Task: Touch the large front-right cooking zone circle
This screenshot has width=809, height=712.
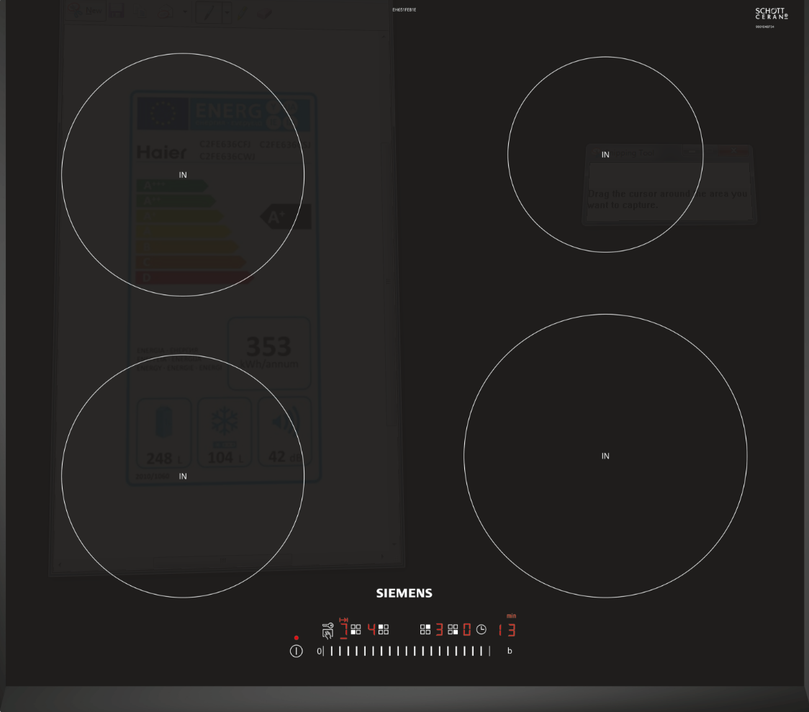Action: (605, 456)
